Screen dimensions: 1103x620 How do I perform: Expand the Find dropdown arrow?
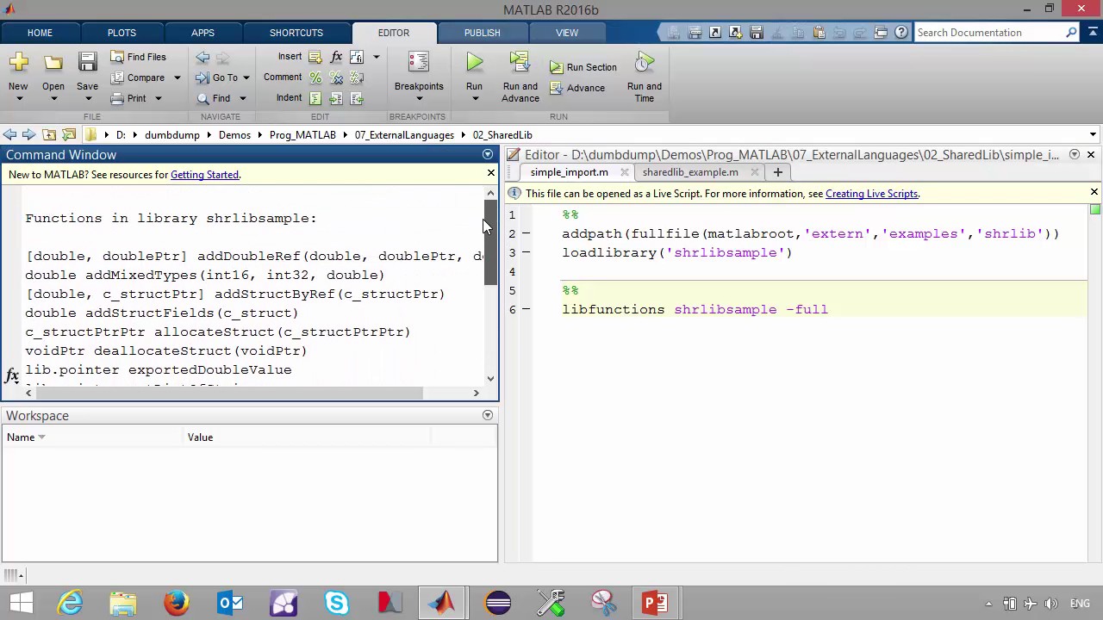click(x=242, y=98)
